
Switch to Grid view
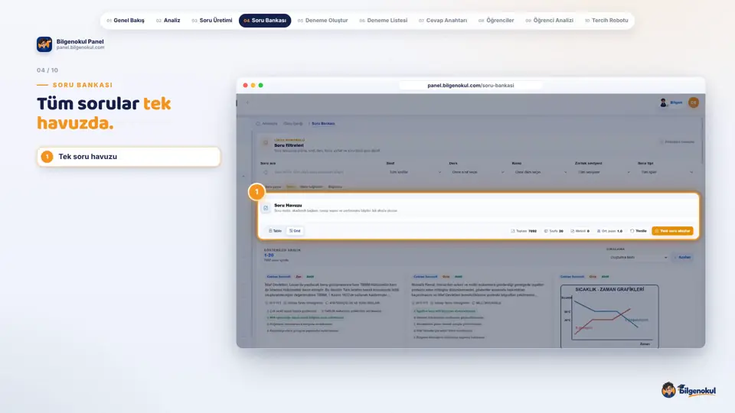point(295,231)
